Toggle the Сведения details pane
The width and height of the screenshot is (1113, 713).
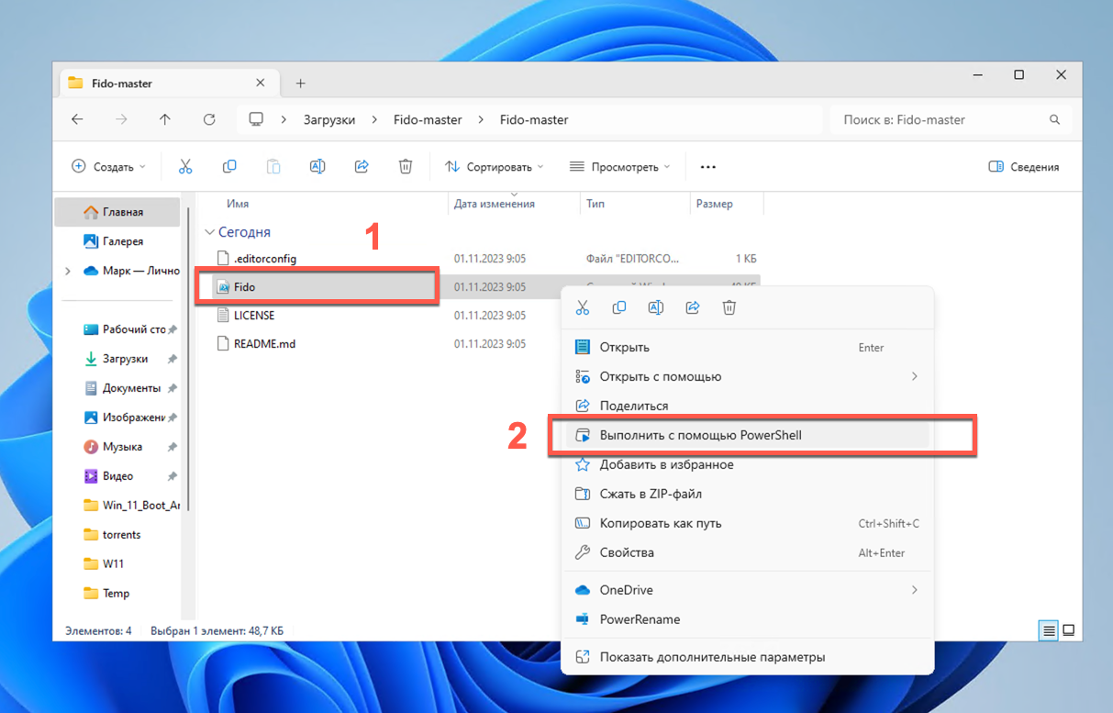(1024, 167)
